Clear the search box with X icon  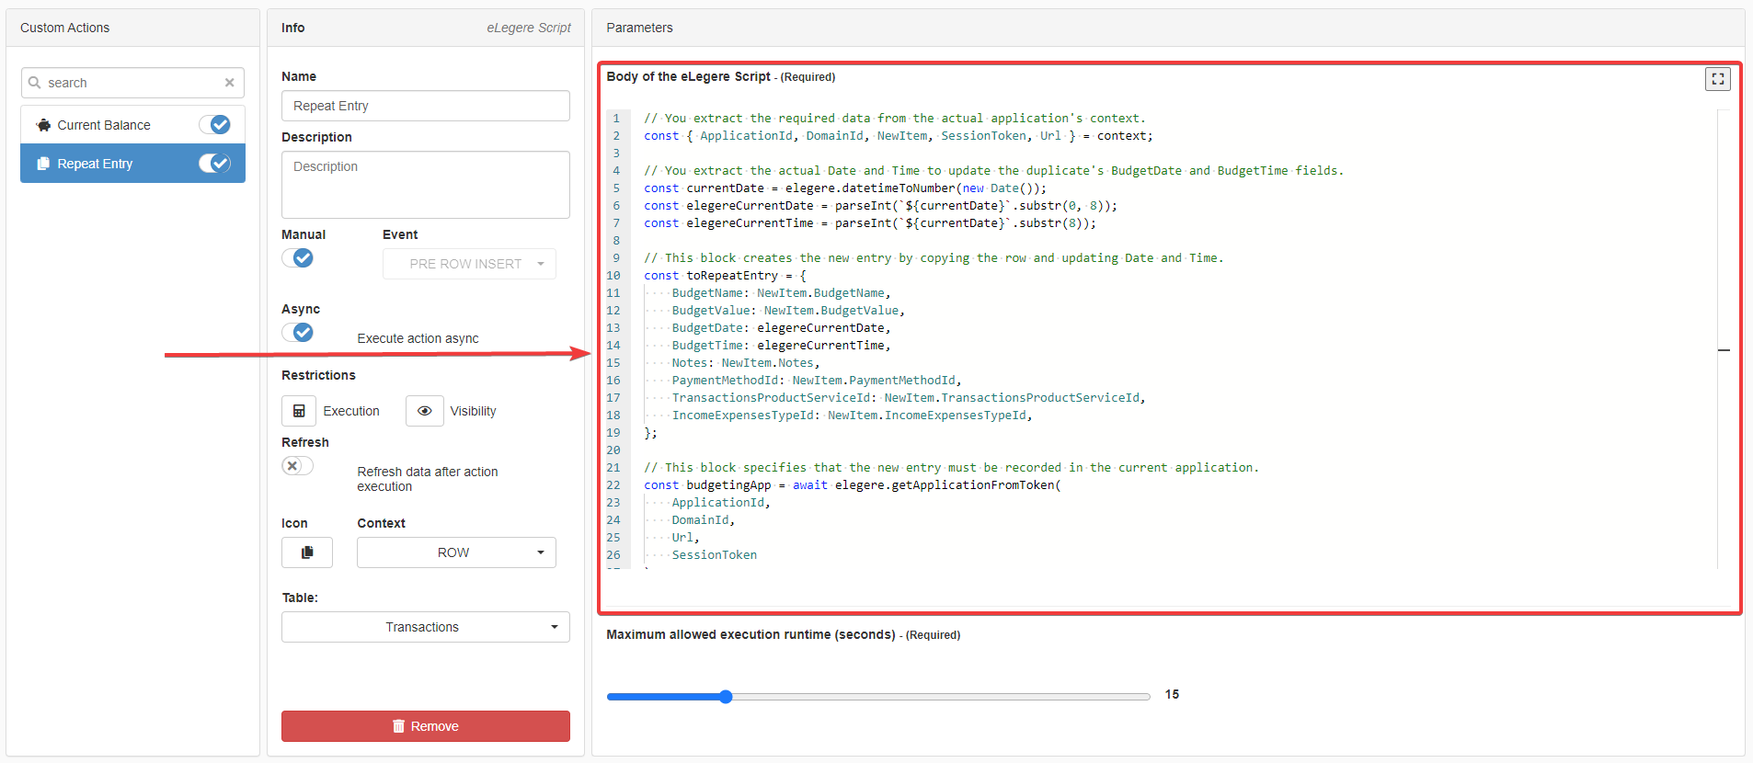(x=229, y=83)
